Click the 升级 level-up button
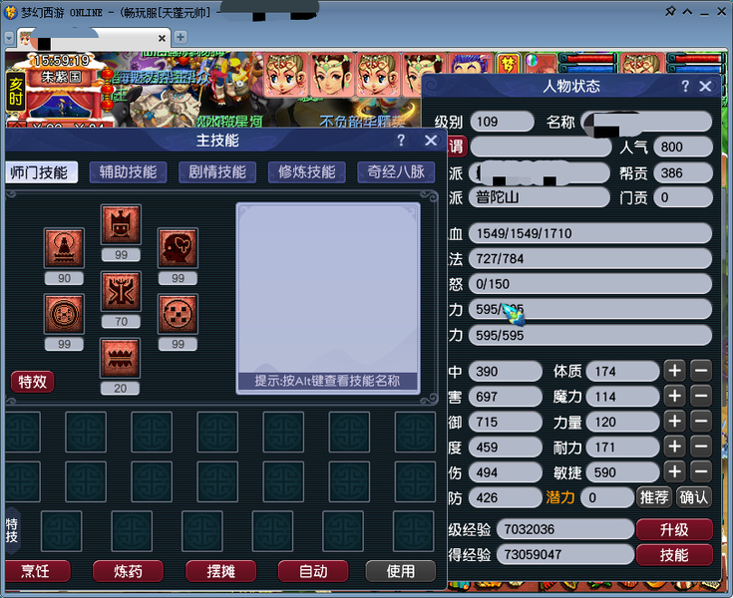This screenshot has width=733, height=598. click(674, 529)
